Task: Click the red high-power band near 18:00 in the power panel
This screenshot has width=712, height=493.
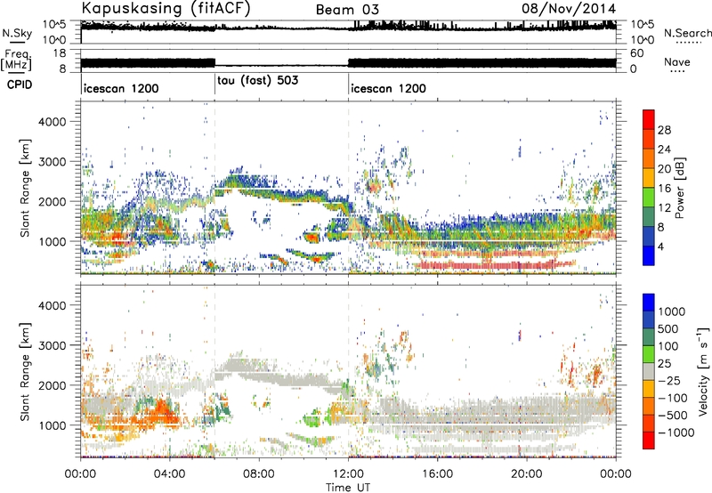Action: tap(486, 264)
